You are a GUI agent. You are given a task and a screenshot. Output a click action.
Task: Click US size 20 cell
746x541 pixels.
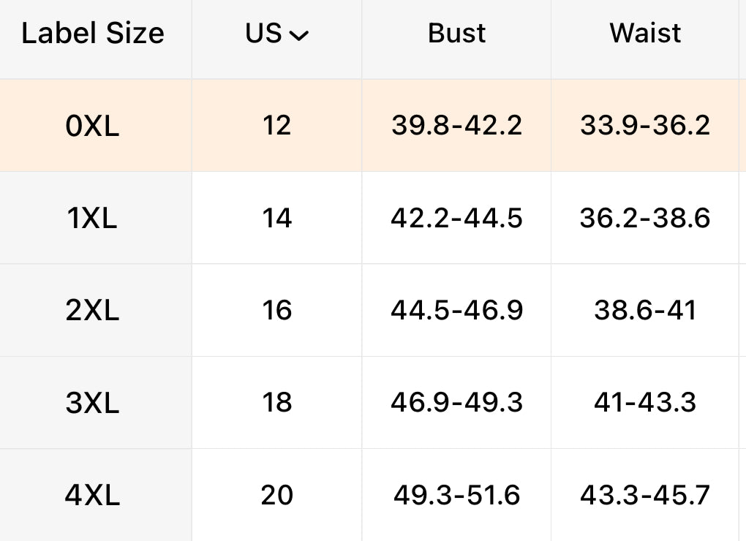point(277,495)
